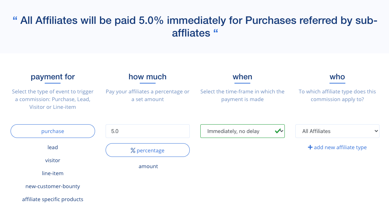
Task: Click add new affiliate type
Action: 337,147
